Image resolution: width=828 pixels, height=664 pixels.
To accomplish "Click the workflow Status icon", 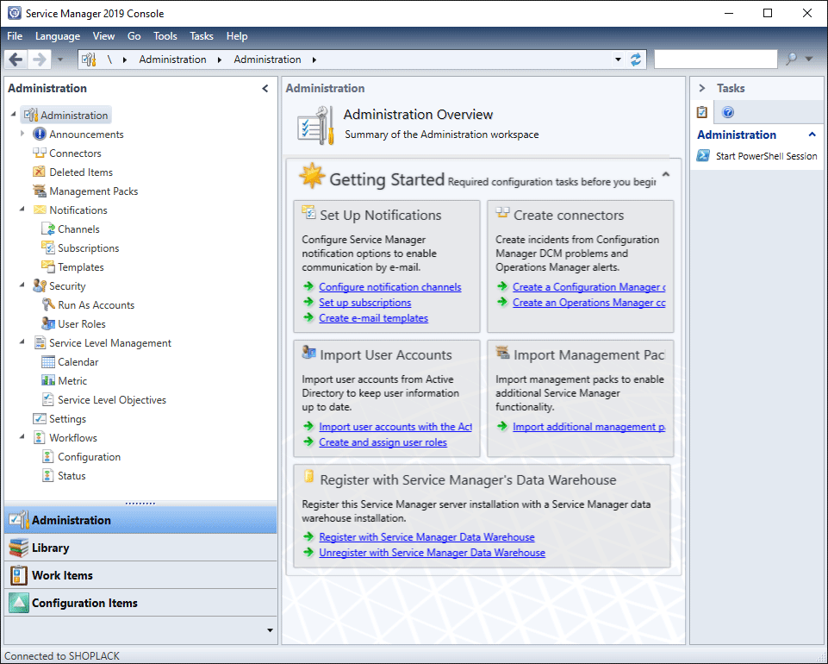I will coord(48,476).
